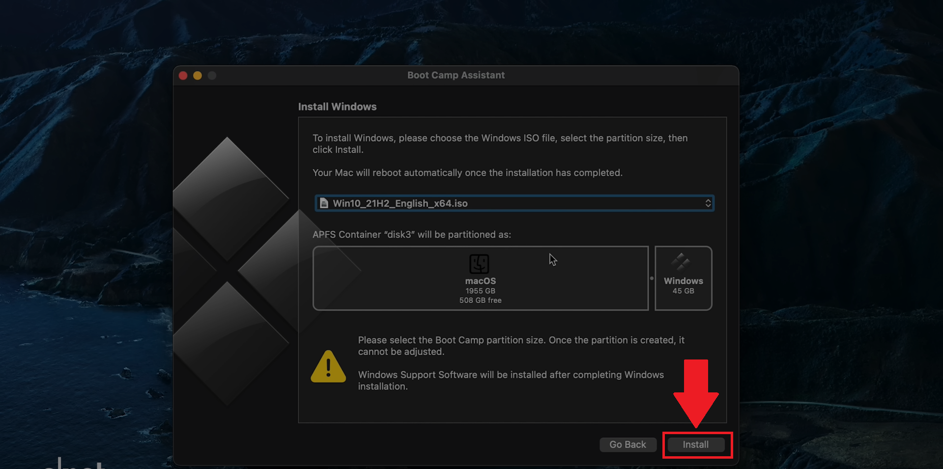Viewport: 943px width, 469px height.
Task: Click the ISO document icon
Action: coord(324,203)
